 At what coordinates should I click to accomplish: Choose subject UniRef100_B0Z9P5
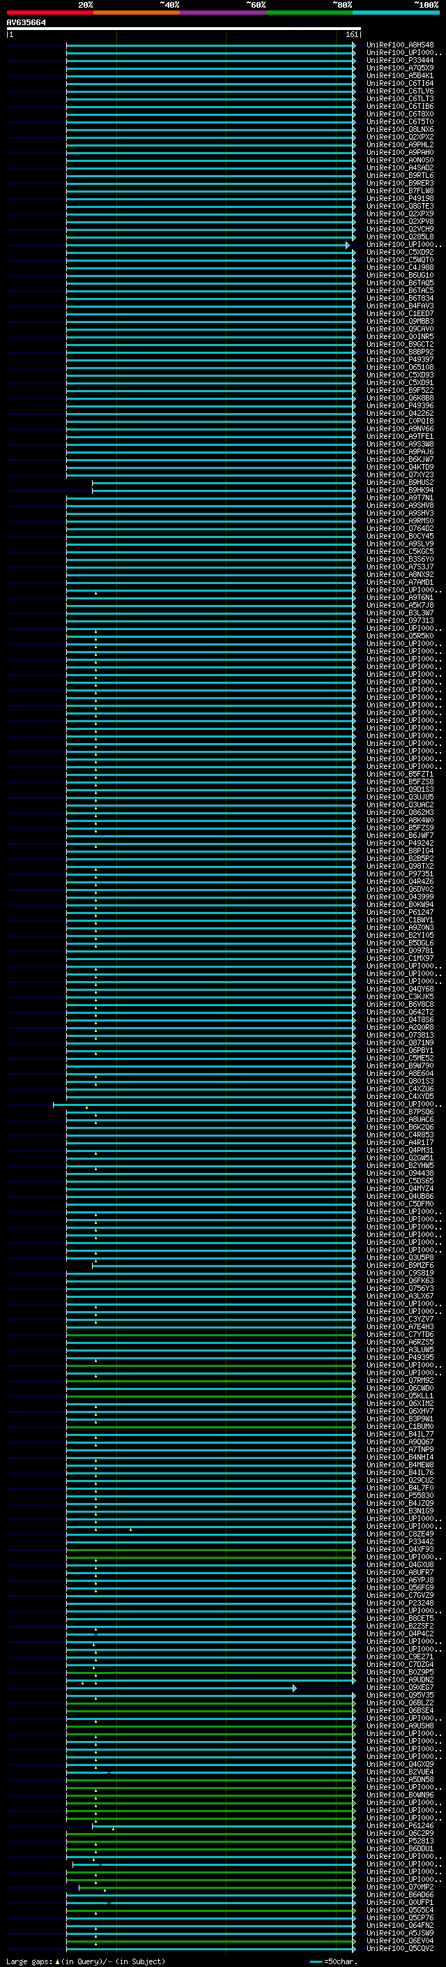click(400, 1671)
